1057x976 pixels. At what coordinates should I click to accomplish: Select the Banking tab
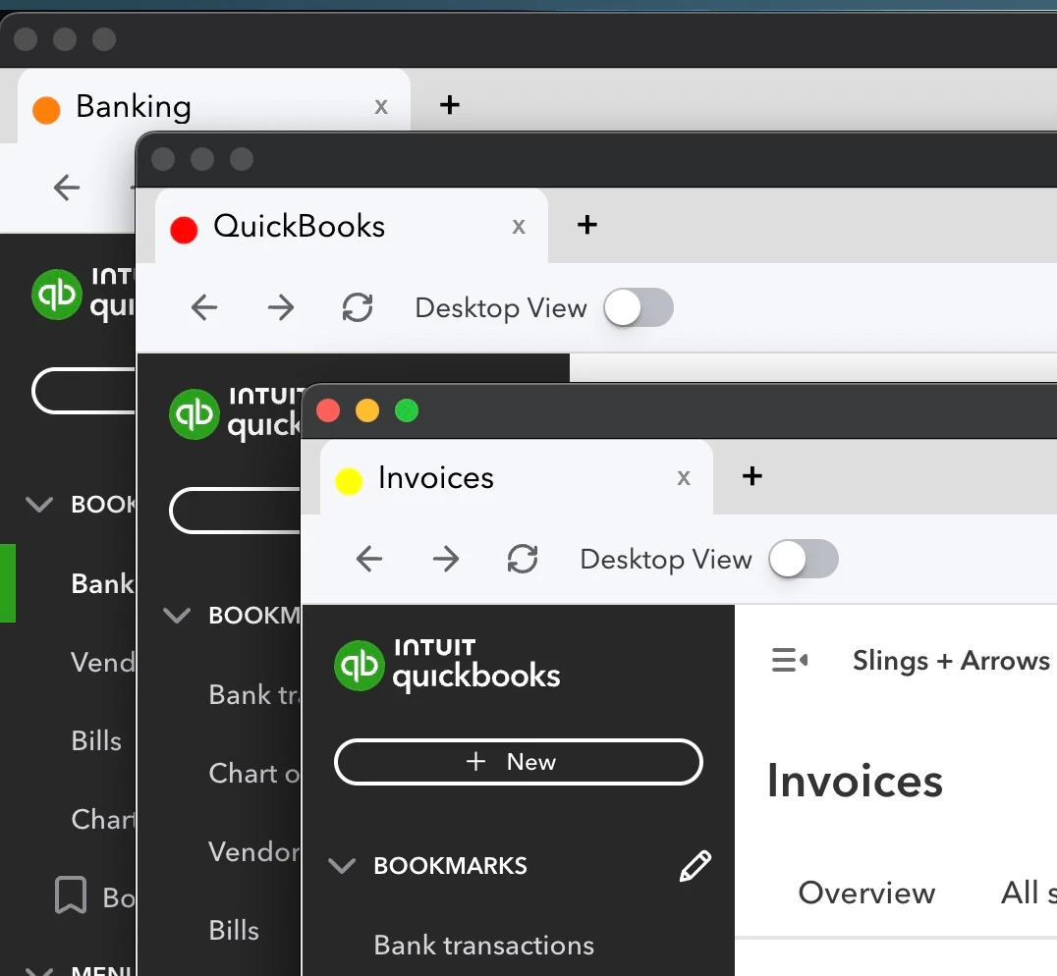pos(214,106)
